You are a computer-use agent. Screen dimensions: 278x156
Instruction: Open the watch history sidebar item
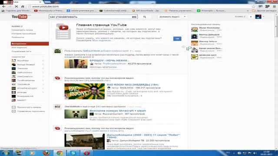[24, 34]
